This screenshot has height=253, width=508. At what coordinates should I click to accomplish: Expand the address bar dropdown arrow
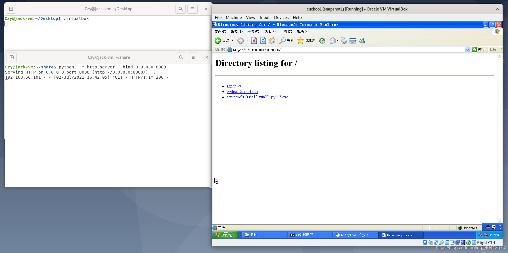coord(467,50)
